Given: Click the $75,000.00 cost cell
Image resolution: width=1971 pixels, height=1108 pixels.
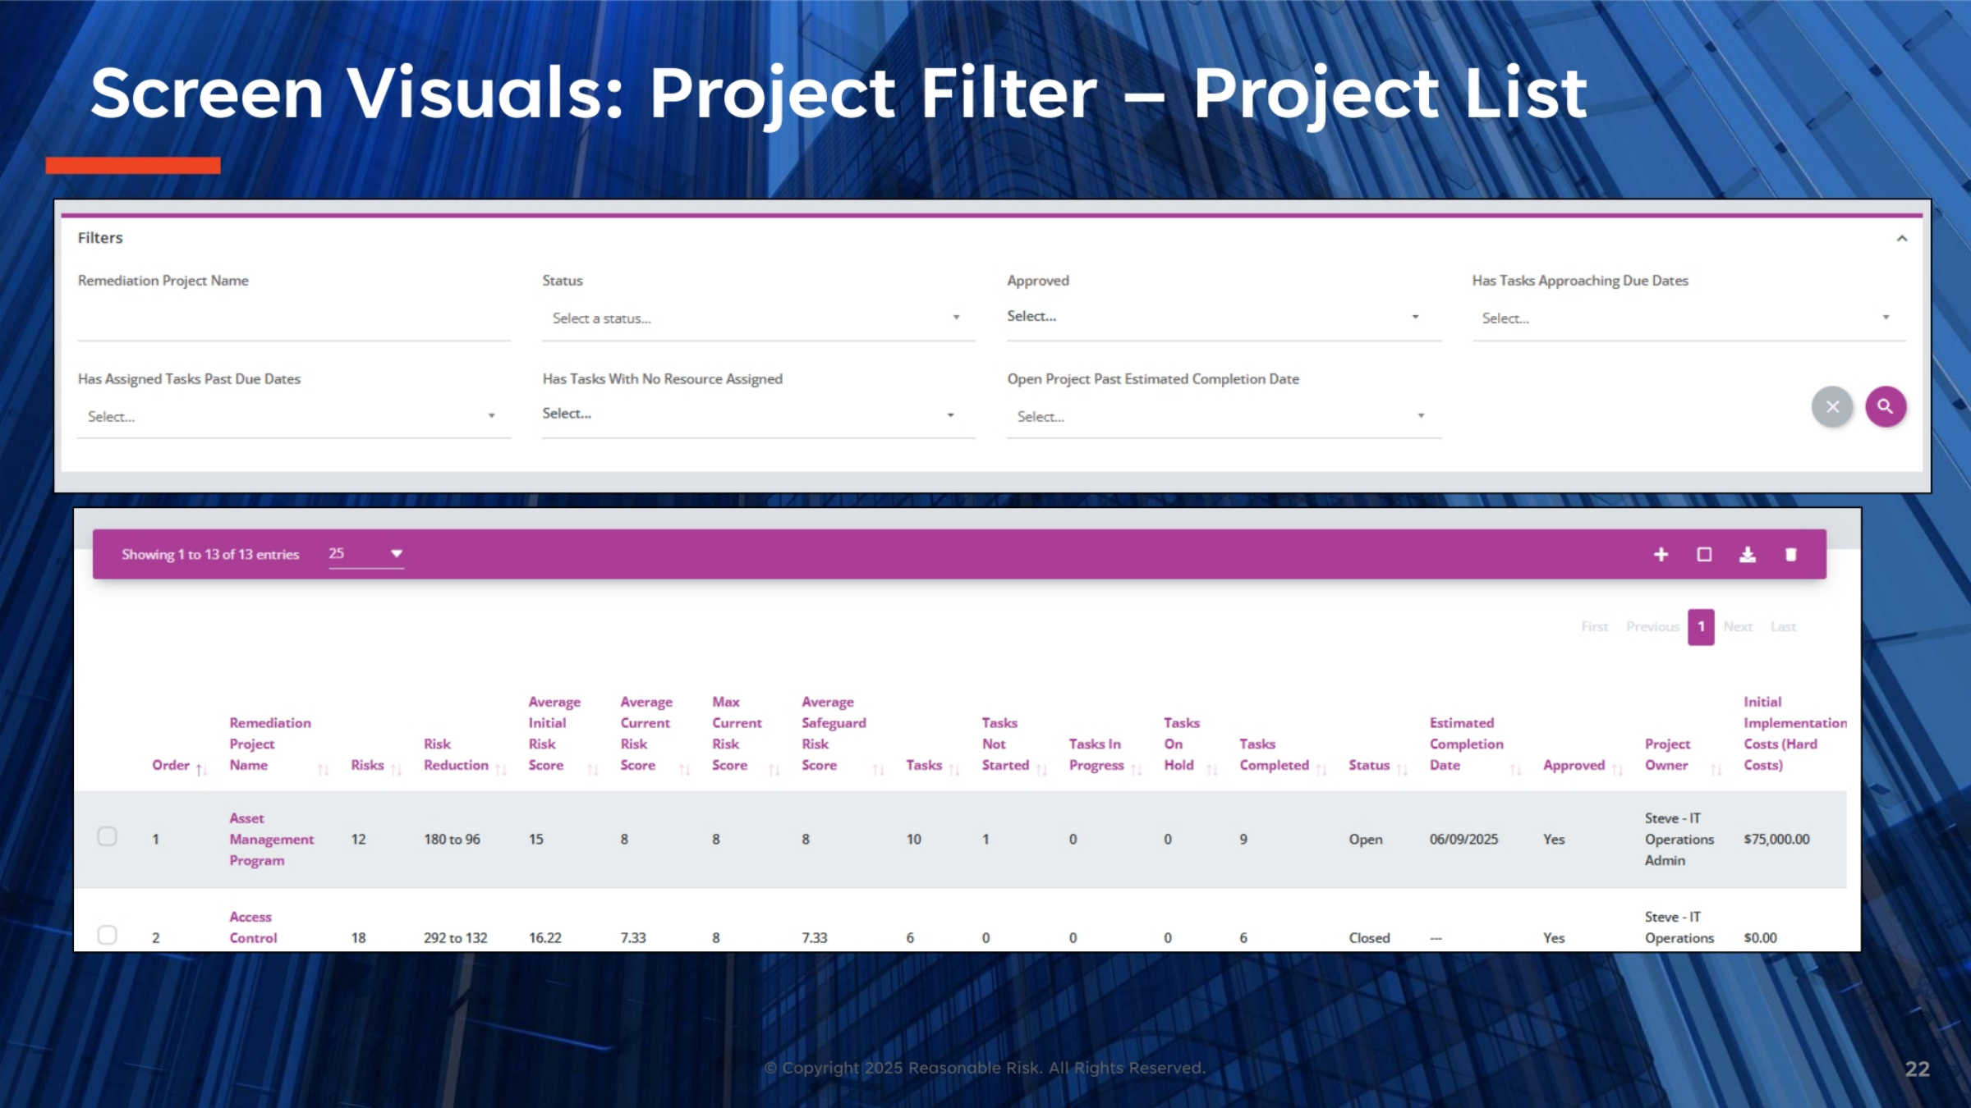Looking at the screenshot, I should click(1776, 840).
